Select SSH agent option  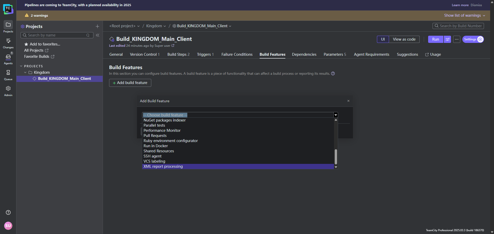click(238, 156)
